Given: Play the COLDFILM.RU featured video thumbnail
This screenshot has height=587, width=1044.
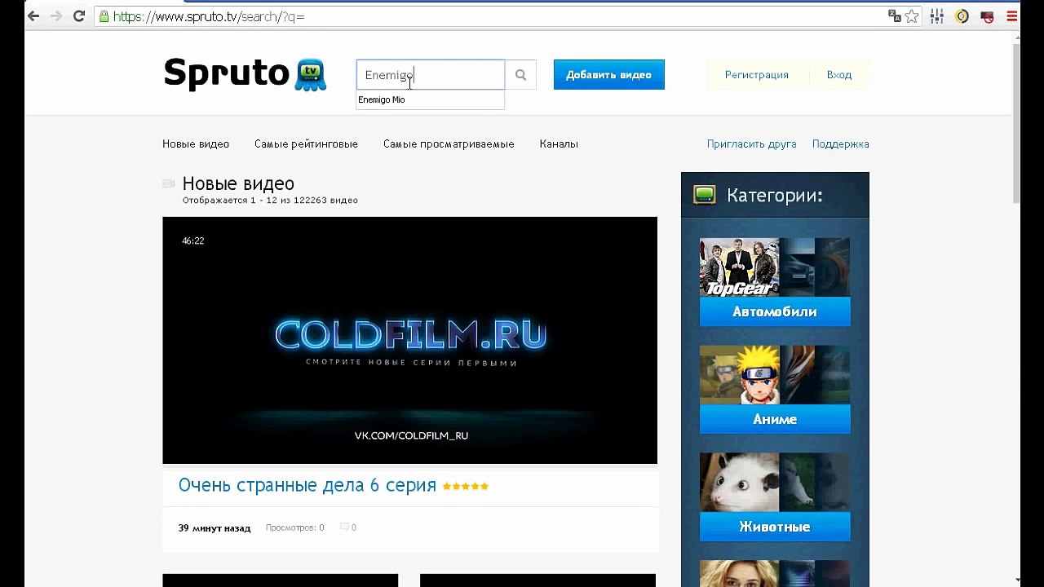Looking at the screenshot, I should click(409, 340).
